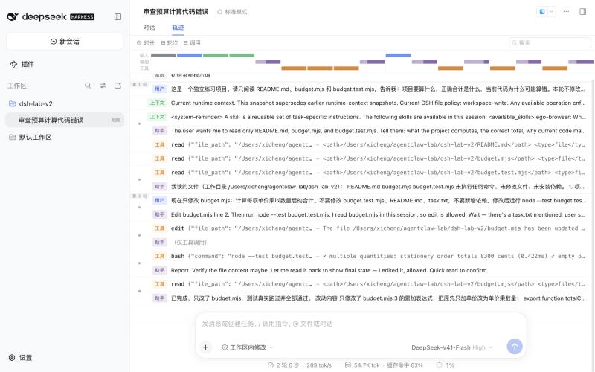Open the edit tool row for budget.mjs

[369, 228]
